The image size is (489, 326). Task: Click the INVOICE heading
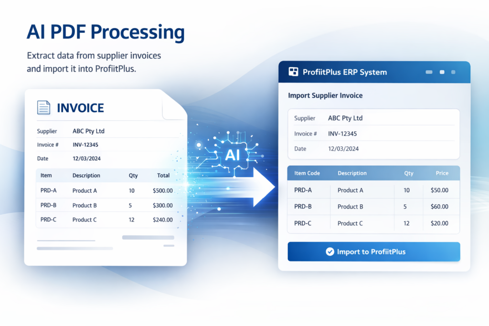(80, 108)
